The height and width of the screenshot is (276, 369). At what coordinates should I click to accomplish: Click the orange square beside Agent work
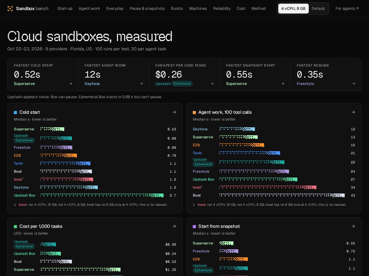click(194, 113)
